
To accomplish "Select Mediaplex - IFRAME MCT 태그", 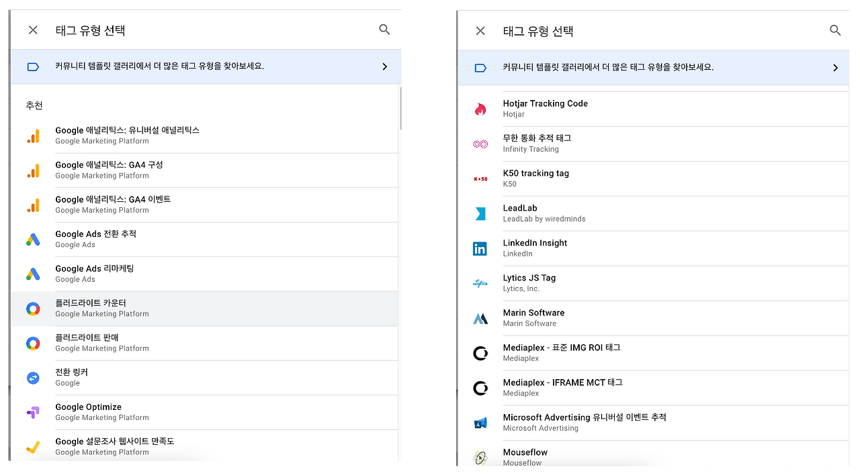I will point(654,388).
